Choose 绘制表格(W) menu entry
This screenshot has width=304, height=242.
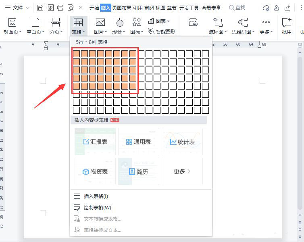[x=141, y=207]
